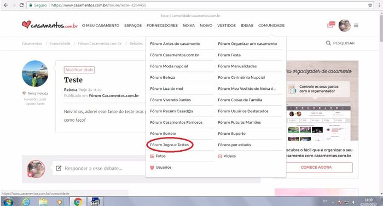The width and height of the screenshot is (383, 206).
Task: Open the messages notification icon
Action: (x=331, y=25)
